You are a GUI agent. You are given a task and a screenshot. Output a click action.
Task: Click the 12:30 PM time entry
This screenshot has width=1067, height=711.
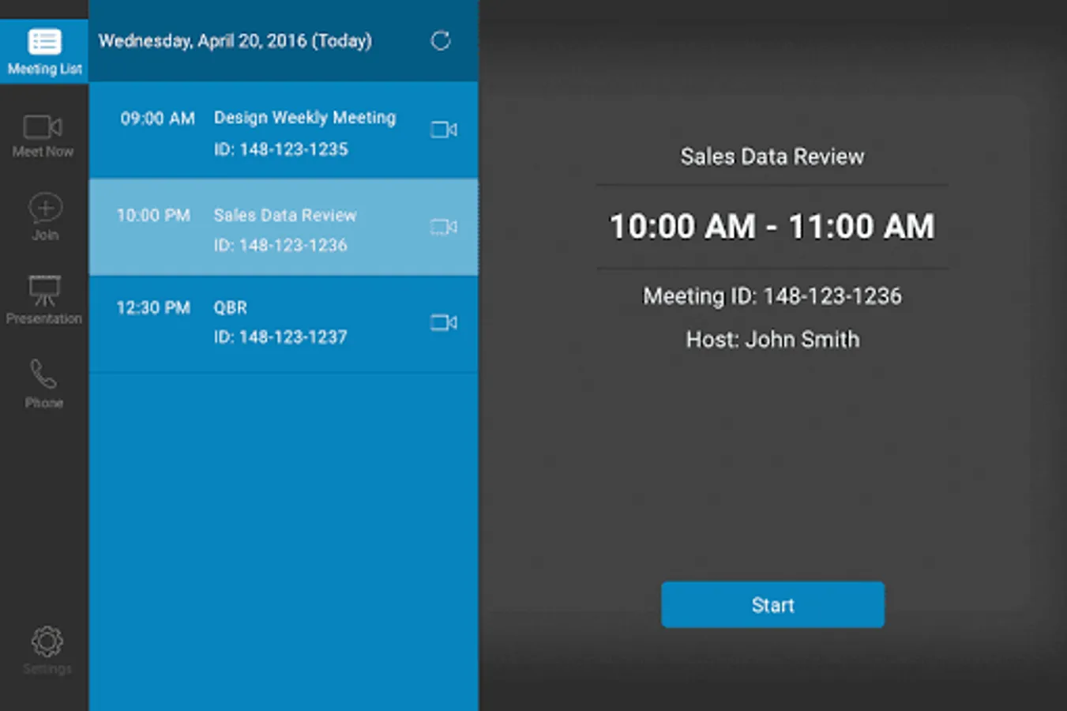click(153, 307)
